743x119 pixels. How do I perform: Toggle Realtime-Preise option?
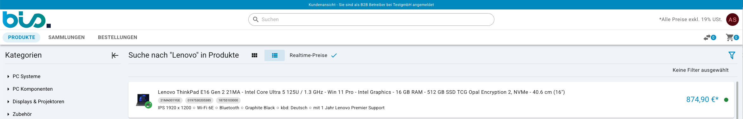313,55
